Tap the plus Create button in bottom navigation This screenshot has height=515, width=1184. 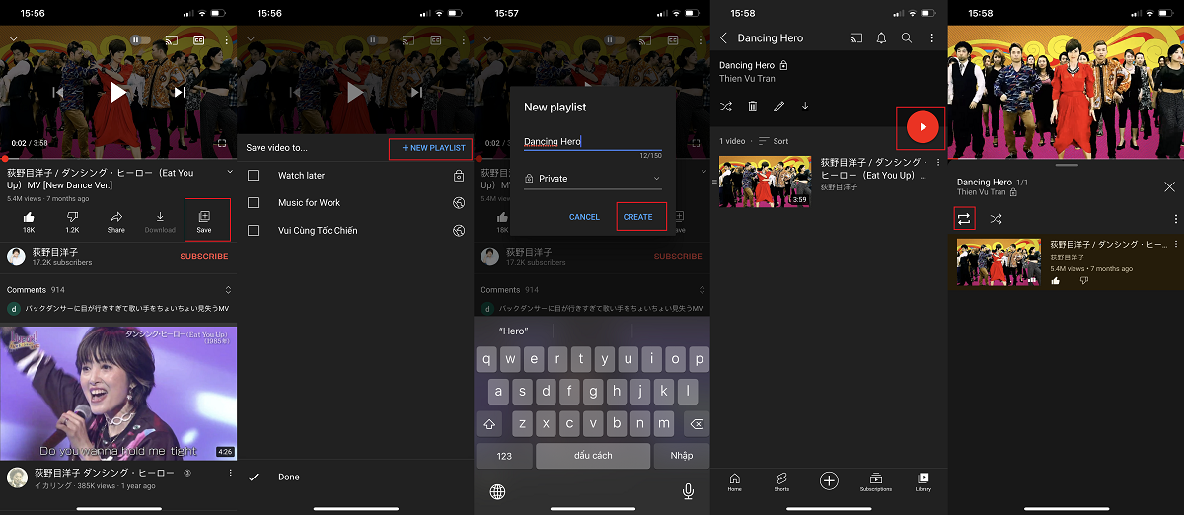pos(829,480)
